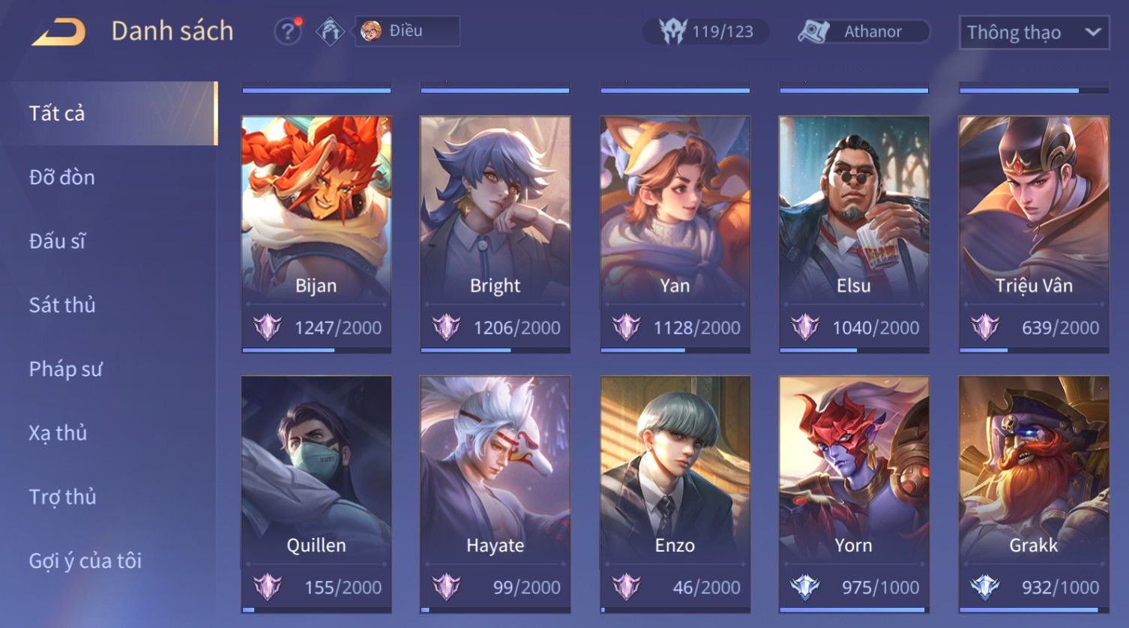
Task: Click the Athanor scroll icon
Action: click(x=813, y=31)
